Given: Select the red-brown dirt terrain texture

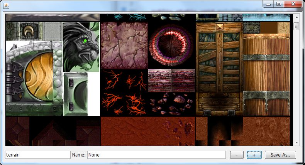Looking at the screenshot, I should (x=148, y=131).
